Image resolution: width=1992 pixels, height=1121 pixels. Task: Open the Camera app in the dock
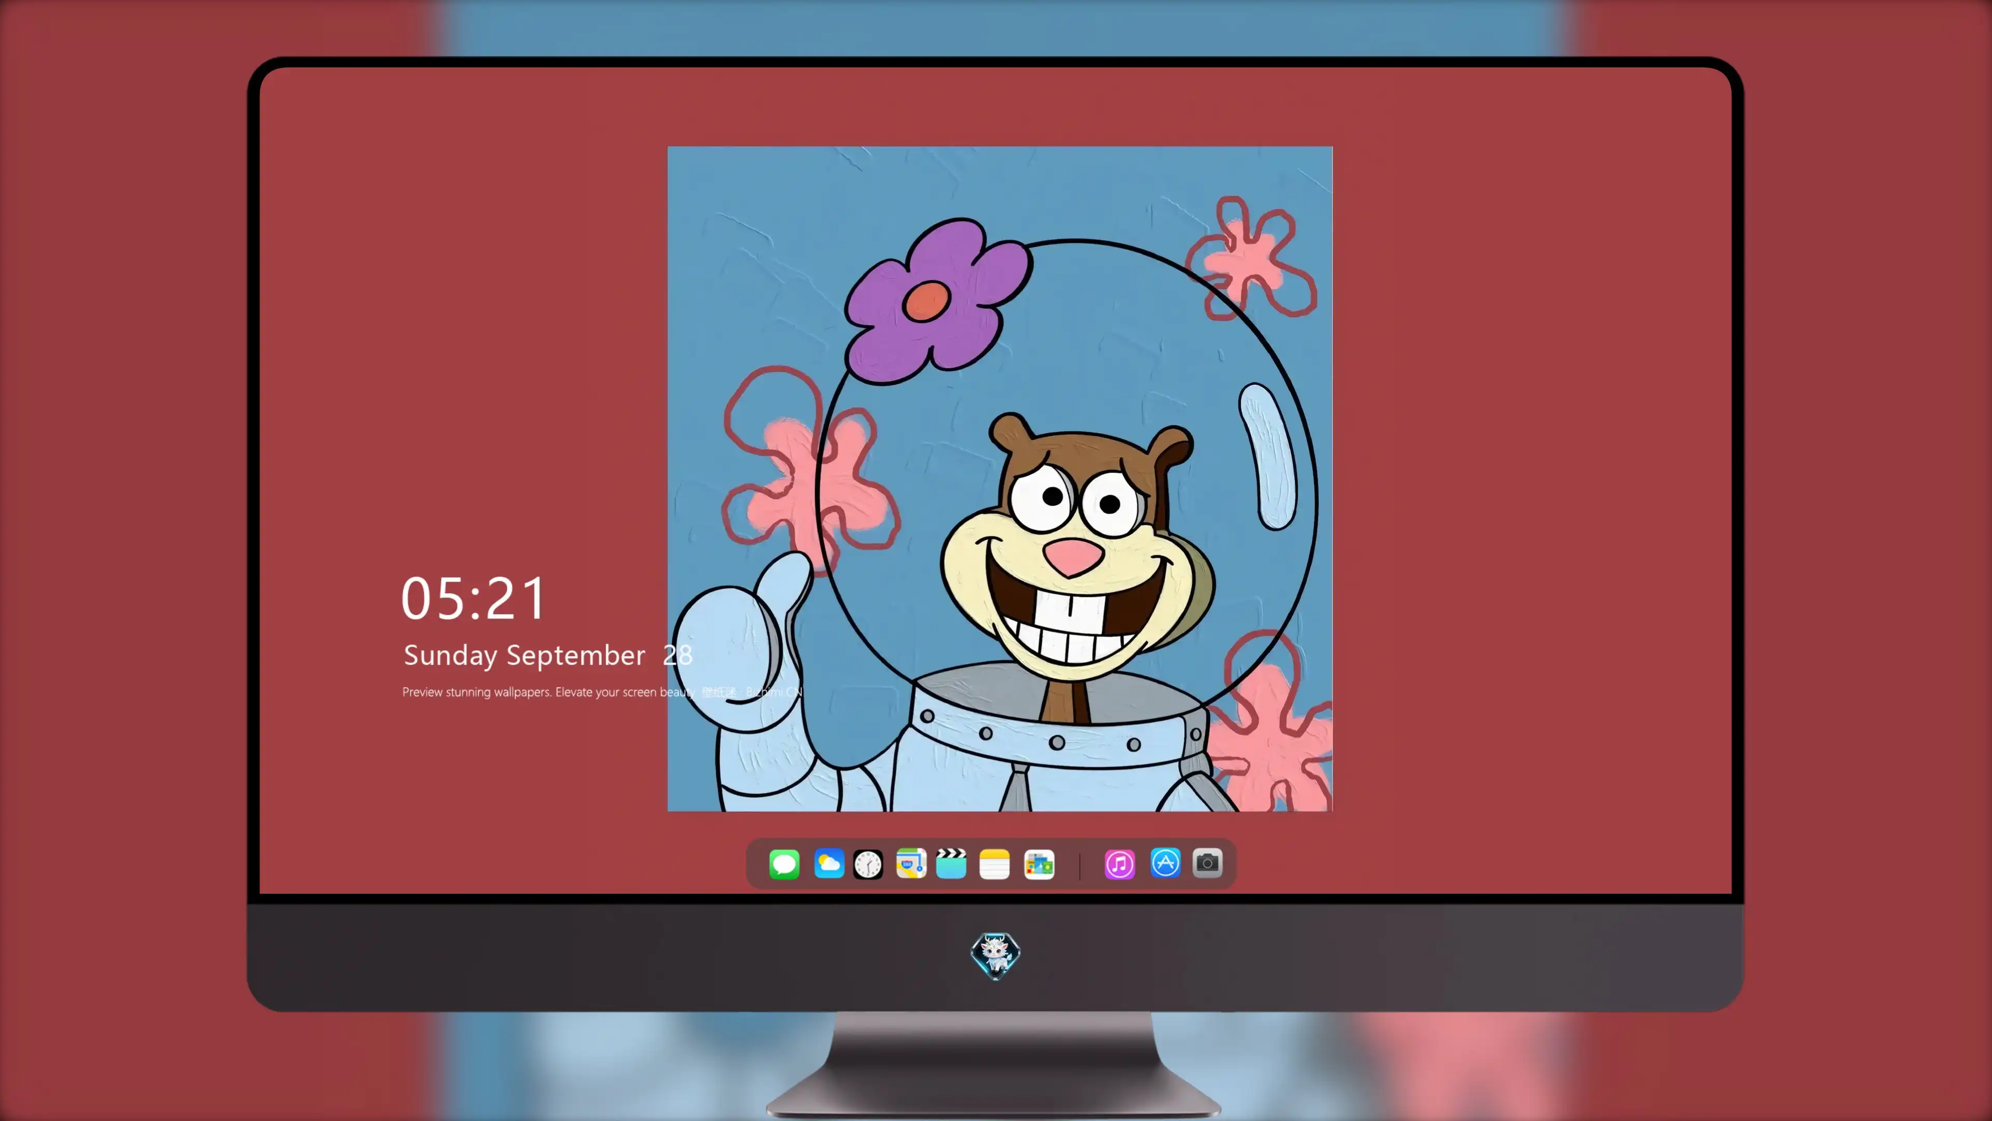1207,864
